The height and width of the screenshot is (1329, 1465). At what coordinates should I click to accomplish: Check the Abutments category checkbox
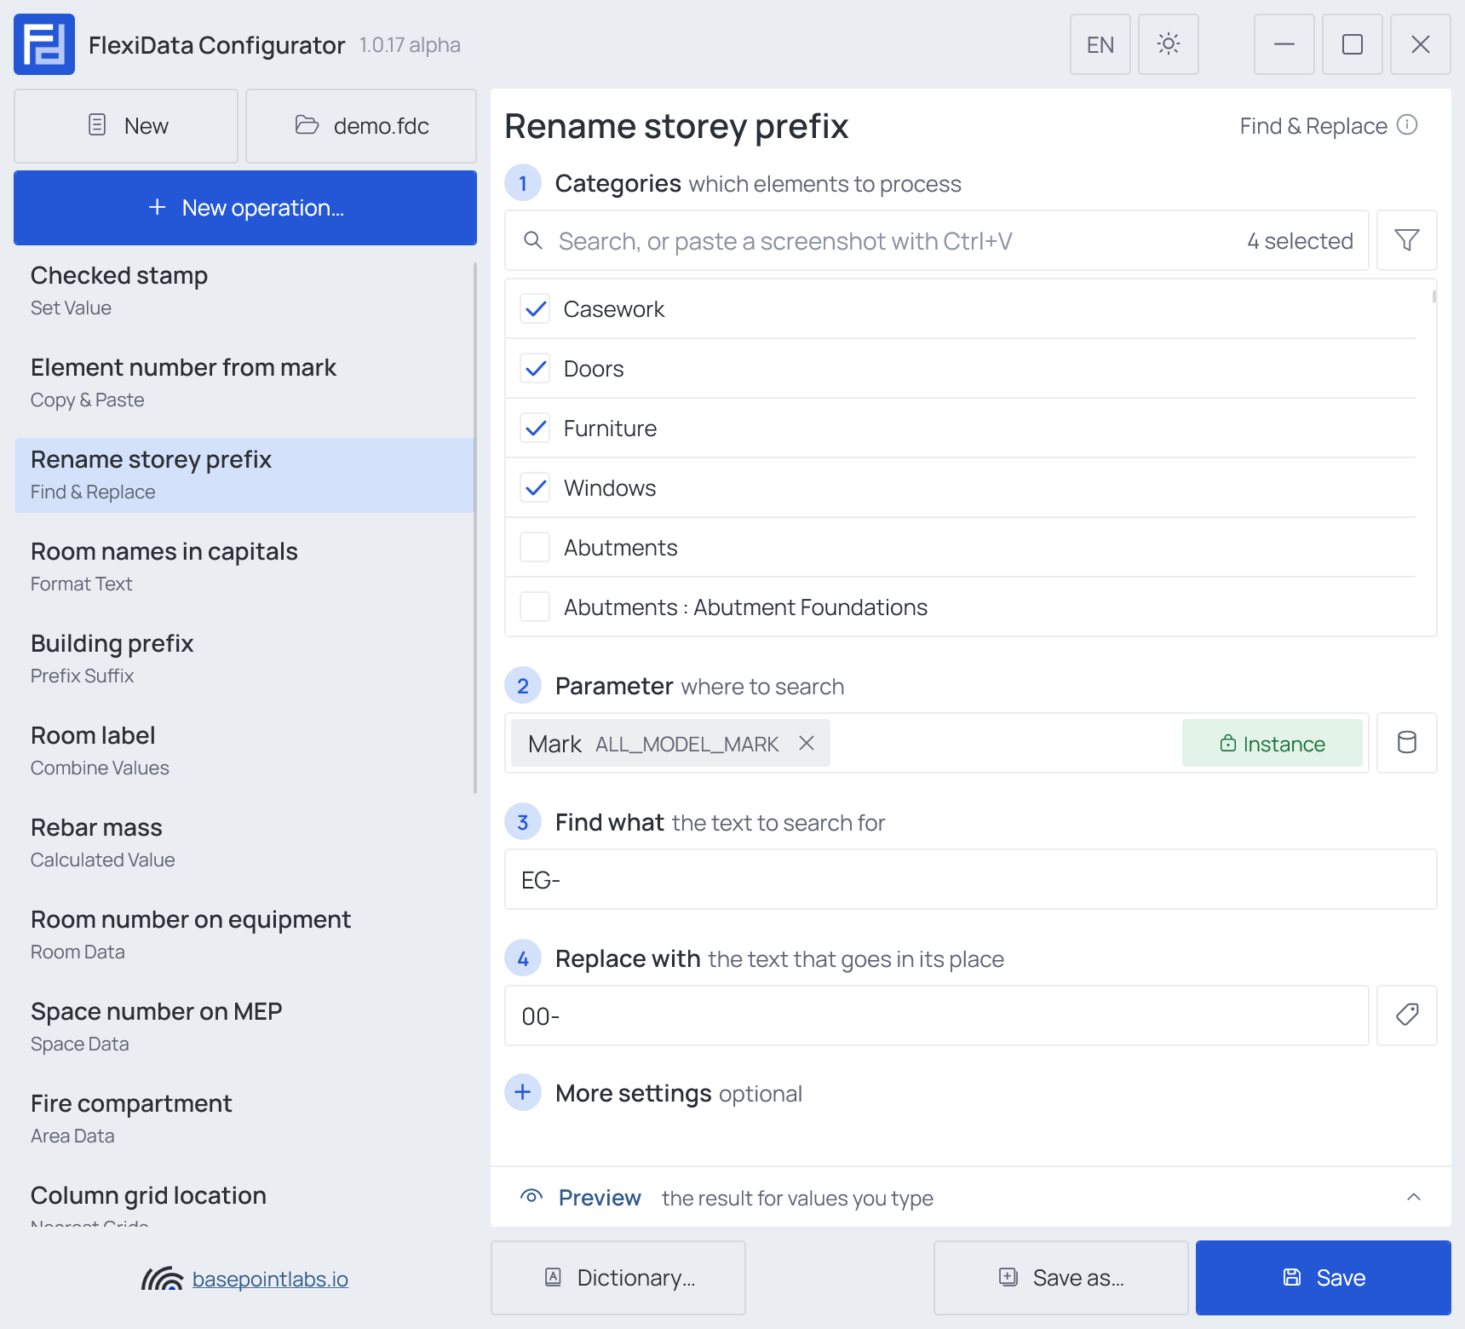point(535,547)
